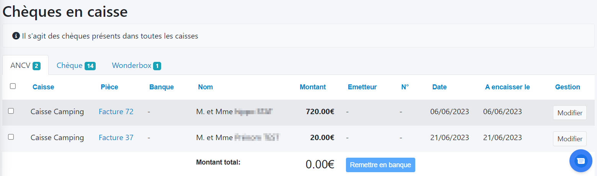Viewport: 597px width, 176px height.
Task: Sort by the Pièce column header
Action: point(109,87)
